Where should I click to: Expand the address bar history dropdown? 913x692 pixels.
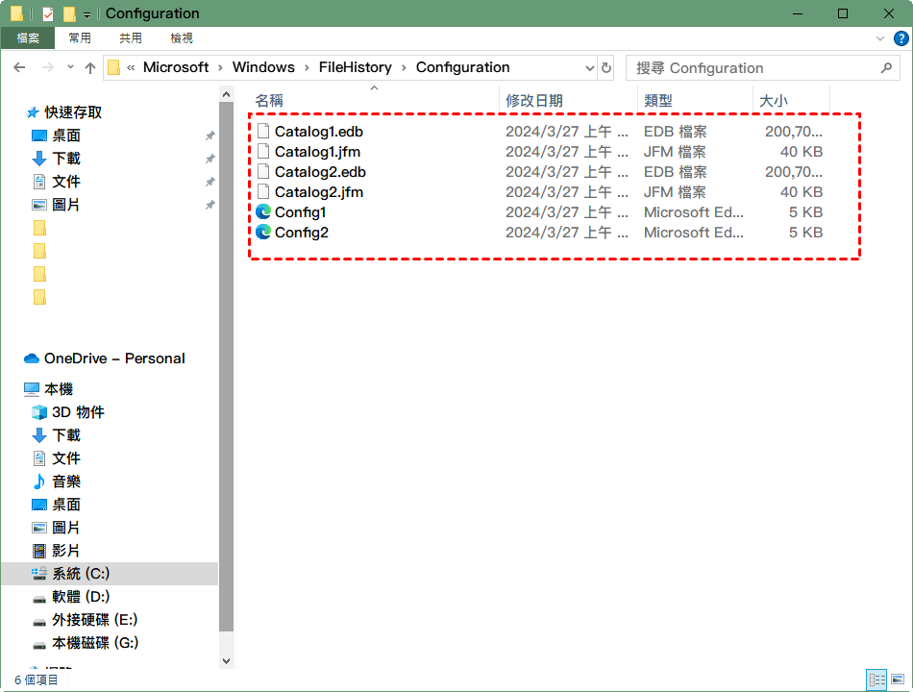(x=590, y=68)
